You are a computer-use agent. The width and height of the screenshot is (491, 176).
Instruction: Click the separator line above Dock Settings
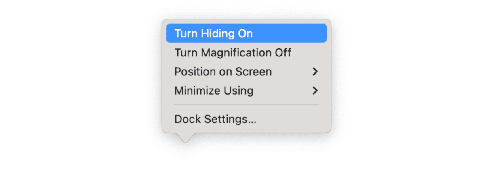tap(246, 105)
